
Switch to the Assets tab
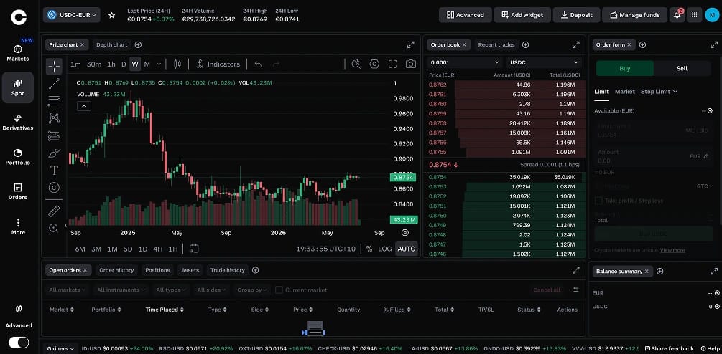190,270
